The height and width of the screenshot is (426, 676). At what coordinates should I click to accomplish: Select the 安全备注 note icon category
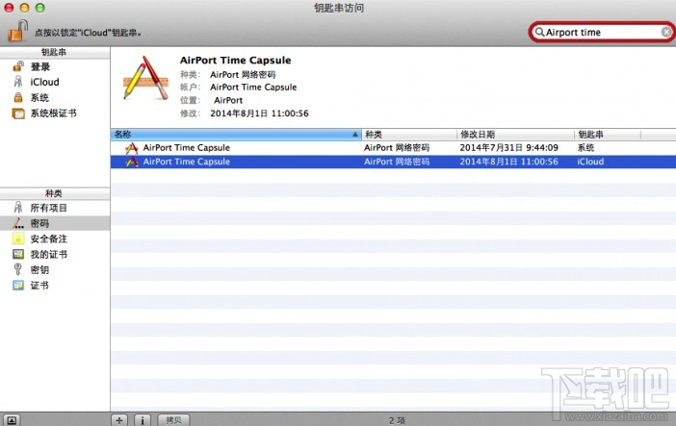tap(18, 238)
